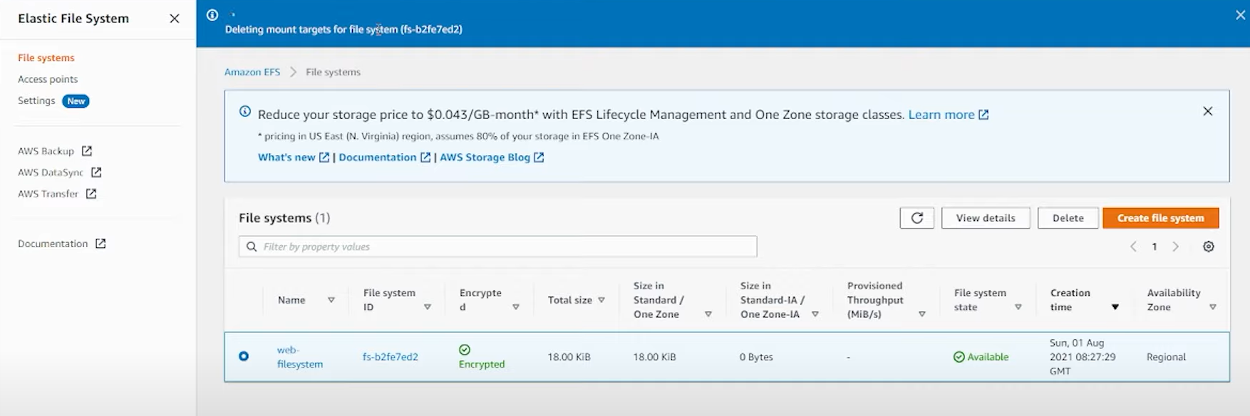
Task: Click the Available status icon
Action: 959,357
